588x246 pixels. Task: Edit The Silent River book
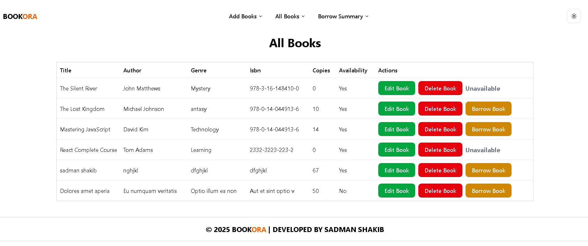click(x=396, y=88)
